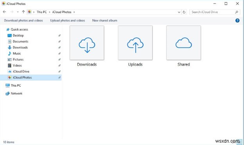The height and width of the screenshot is (145, 244).
Task: Click the search magnifier icon
Action: tap(237, 12)
